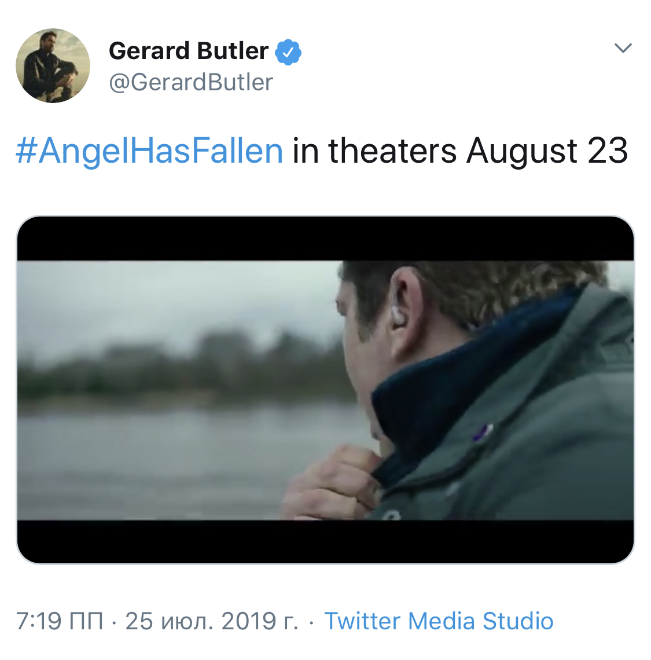Image resolution: width=651 pixels, height=660 pixels.
Task: Select the text "in theaters August 23"
Action: coord(460,151)
